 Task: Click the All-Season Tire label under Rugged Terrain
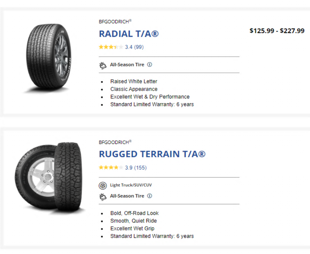[127, 196]
